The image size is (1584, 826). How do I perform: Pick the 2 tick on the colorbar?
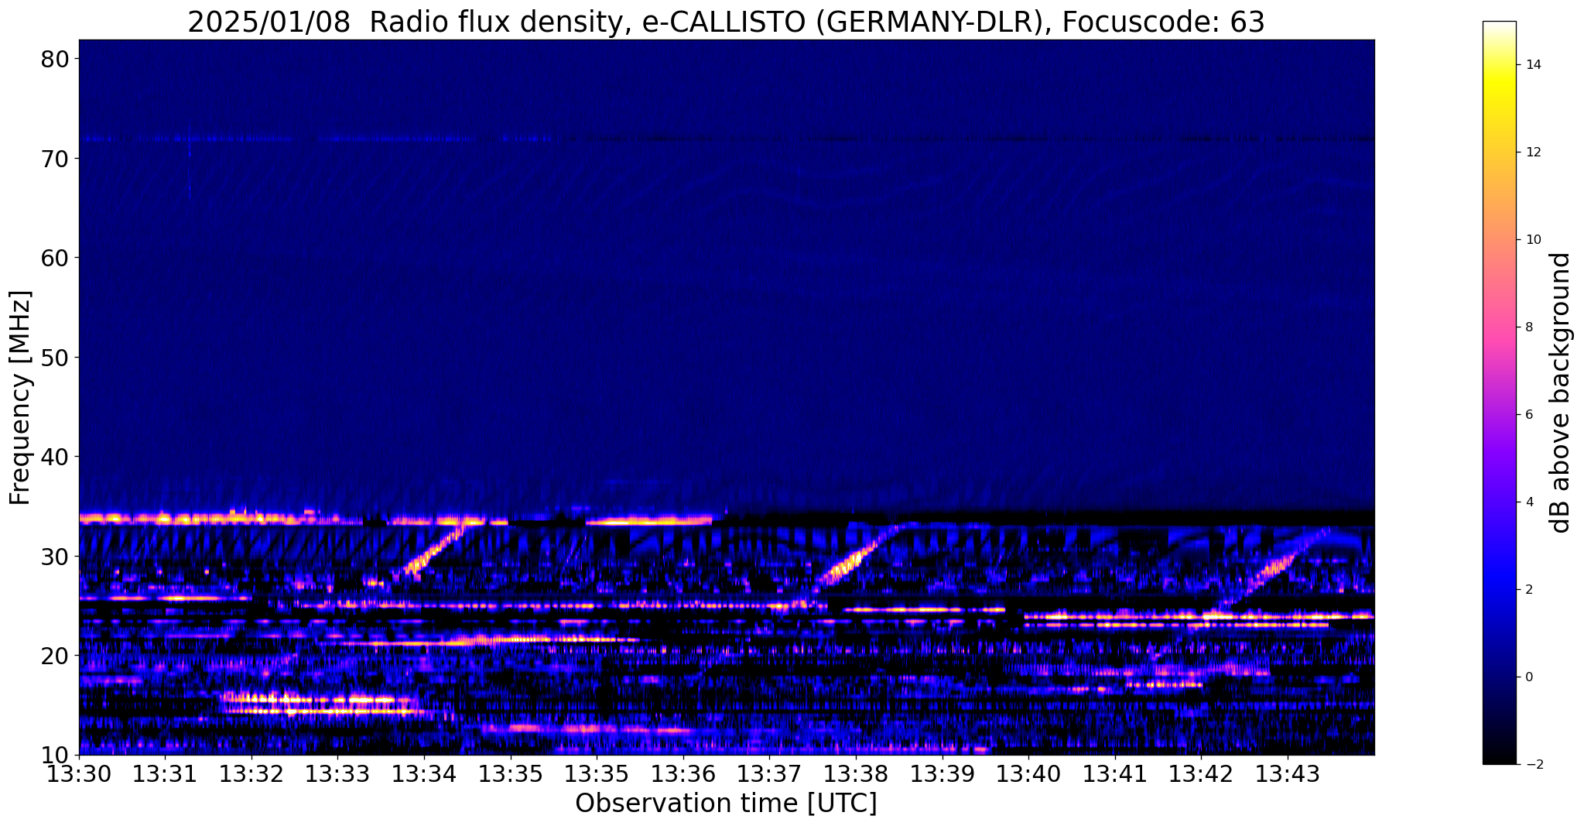tap(1529, 590)
